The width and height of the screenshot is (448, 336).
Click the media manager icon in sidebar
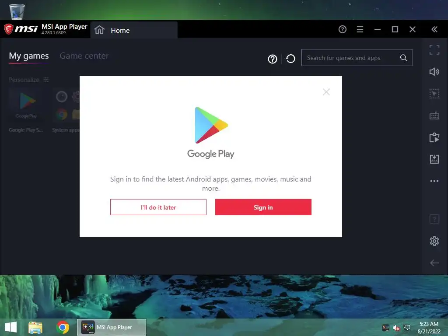(434, 137)
